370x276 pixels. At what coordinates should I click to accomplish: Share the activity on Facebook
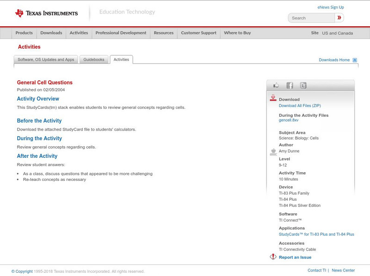[x=290, y=84]
